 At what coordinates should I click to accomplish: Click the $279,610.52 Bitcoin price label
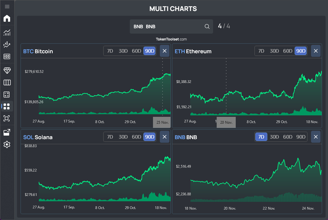(x=34, y=72)
